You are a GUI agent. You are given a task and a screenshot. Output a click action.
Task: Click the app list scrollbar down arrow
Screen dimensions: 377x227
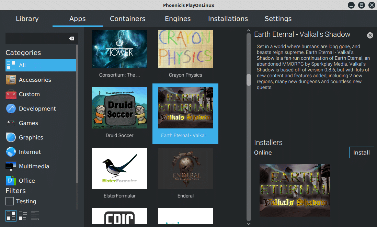[x=249, y=224]
